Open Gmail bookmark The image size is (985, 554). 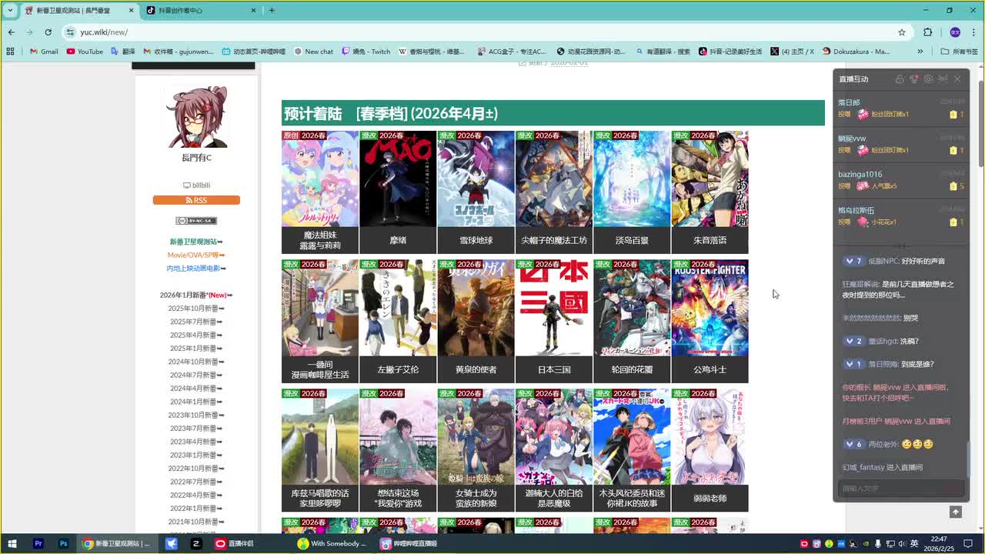[x=43, y=52]
